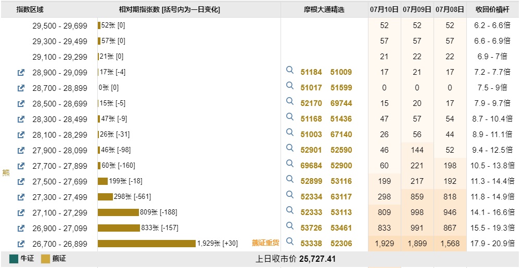Click the 摩根大通精选 column header
Image resolution: width=522 pixels, height=268 pixels.
324,10
